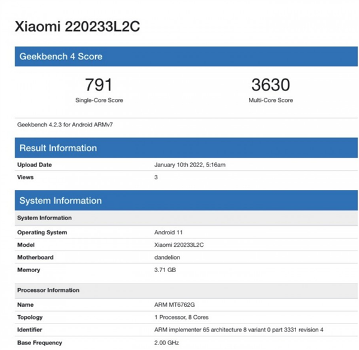Click the processor Name label
This screenshot has height=350, width=359.
(x=25, y=305)
